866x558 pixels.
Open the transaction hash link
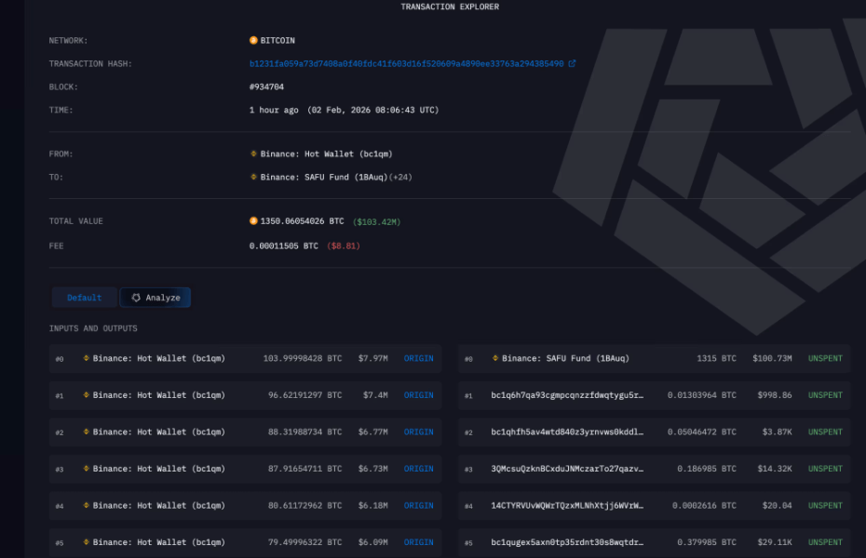point(407,64)
